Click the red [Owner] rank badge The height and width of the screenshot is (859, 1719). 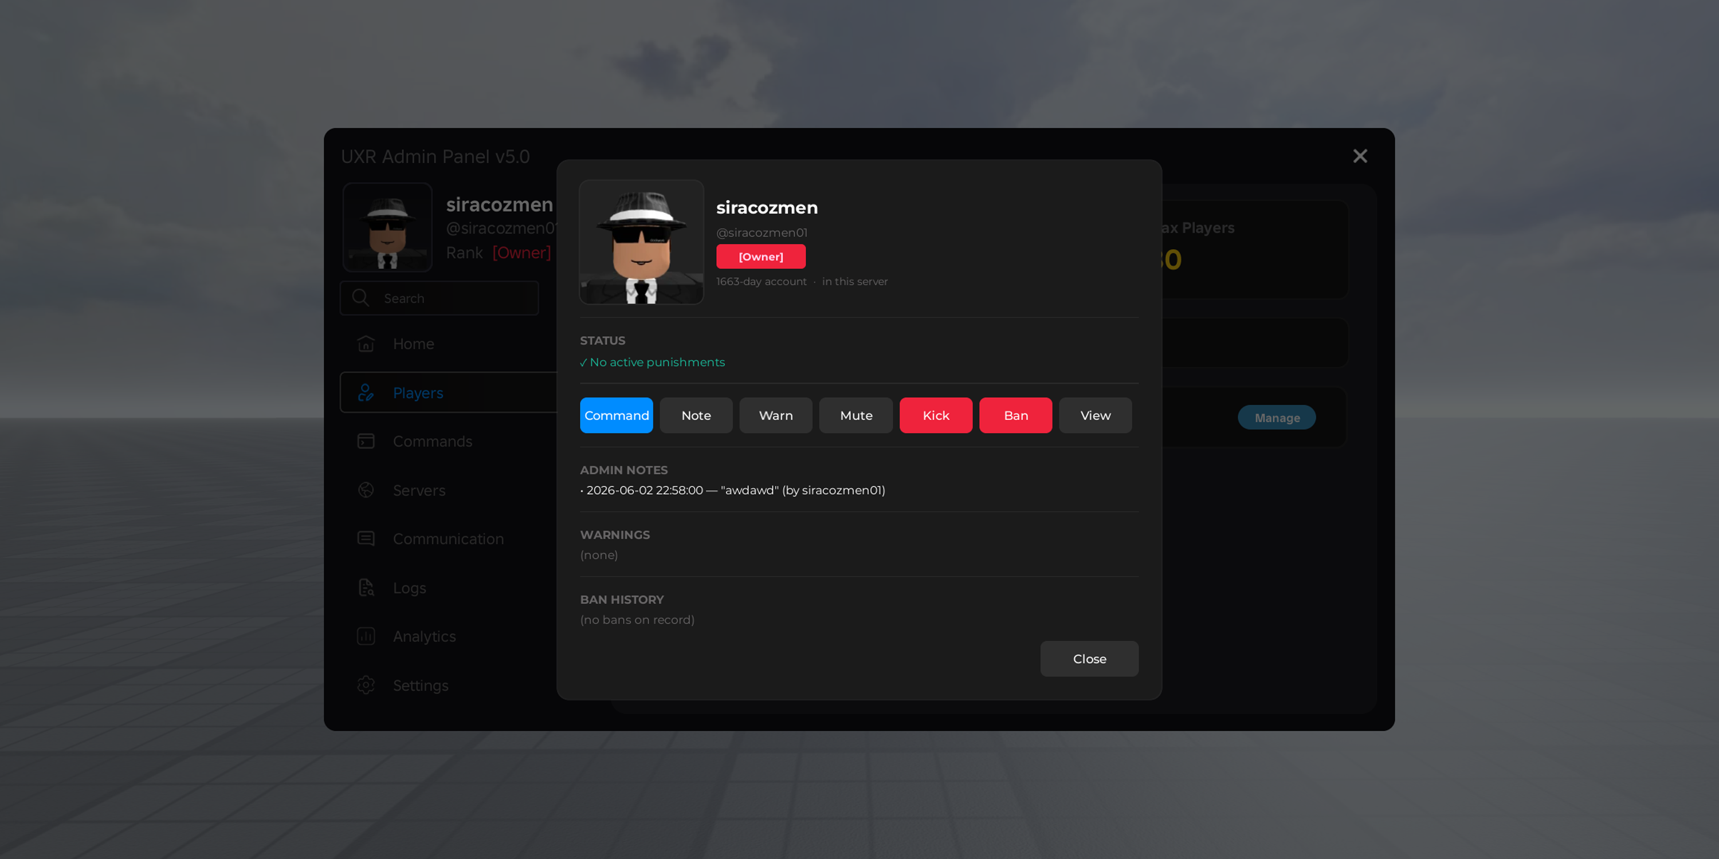click(x=761, y=257)
